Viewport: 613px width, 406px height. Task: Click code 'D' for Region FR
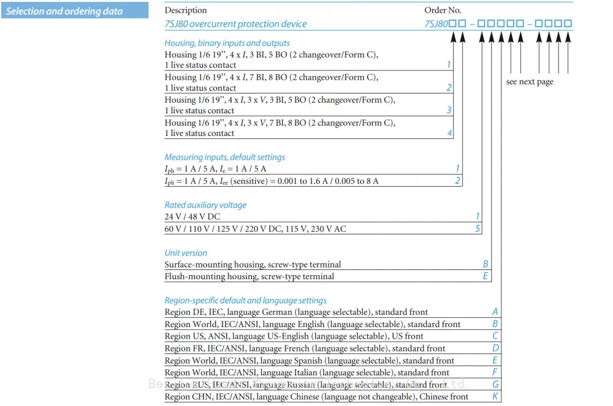tap(495, 348)
